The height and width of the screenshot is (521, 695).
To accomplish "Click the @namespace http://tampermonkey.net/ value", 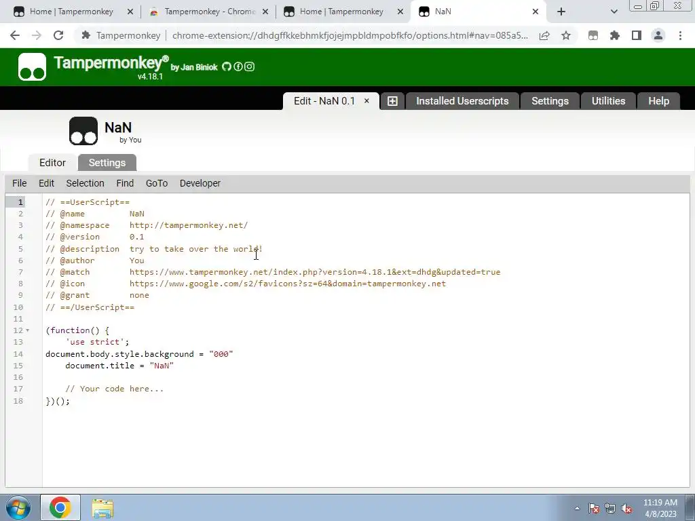I will (x=189, y=225).
